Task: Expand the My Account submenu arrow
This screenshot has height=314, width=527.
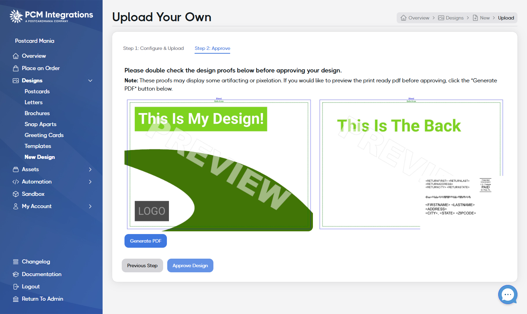Action: pyautogui.click(x=90, y=206)
